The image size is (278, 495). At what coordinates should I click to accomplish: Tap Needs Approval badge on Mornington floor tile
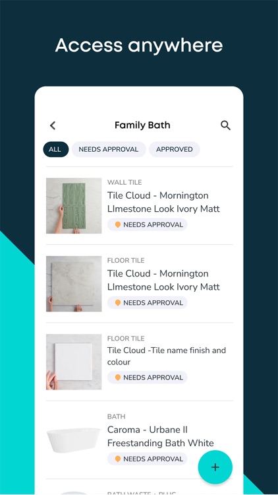click(x=147, y=303)
